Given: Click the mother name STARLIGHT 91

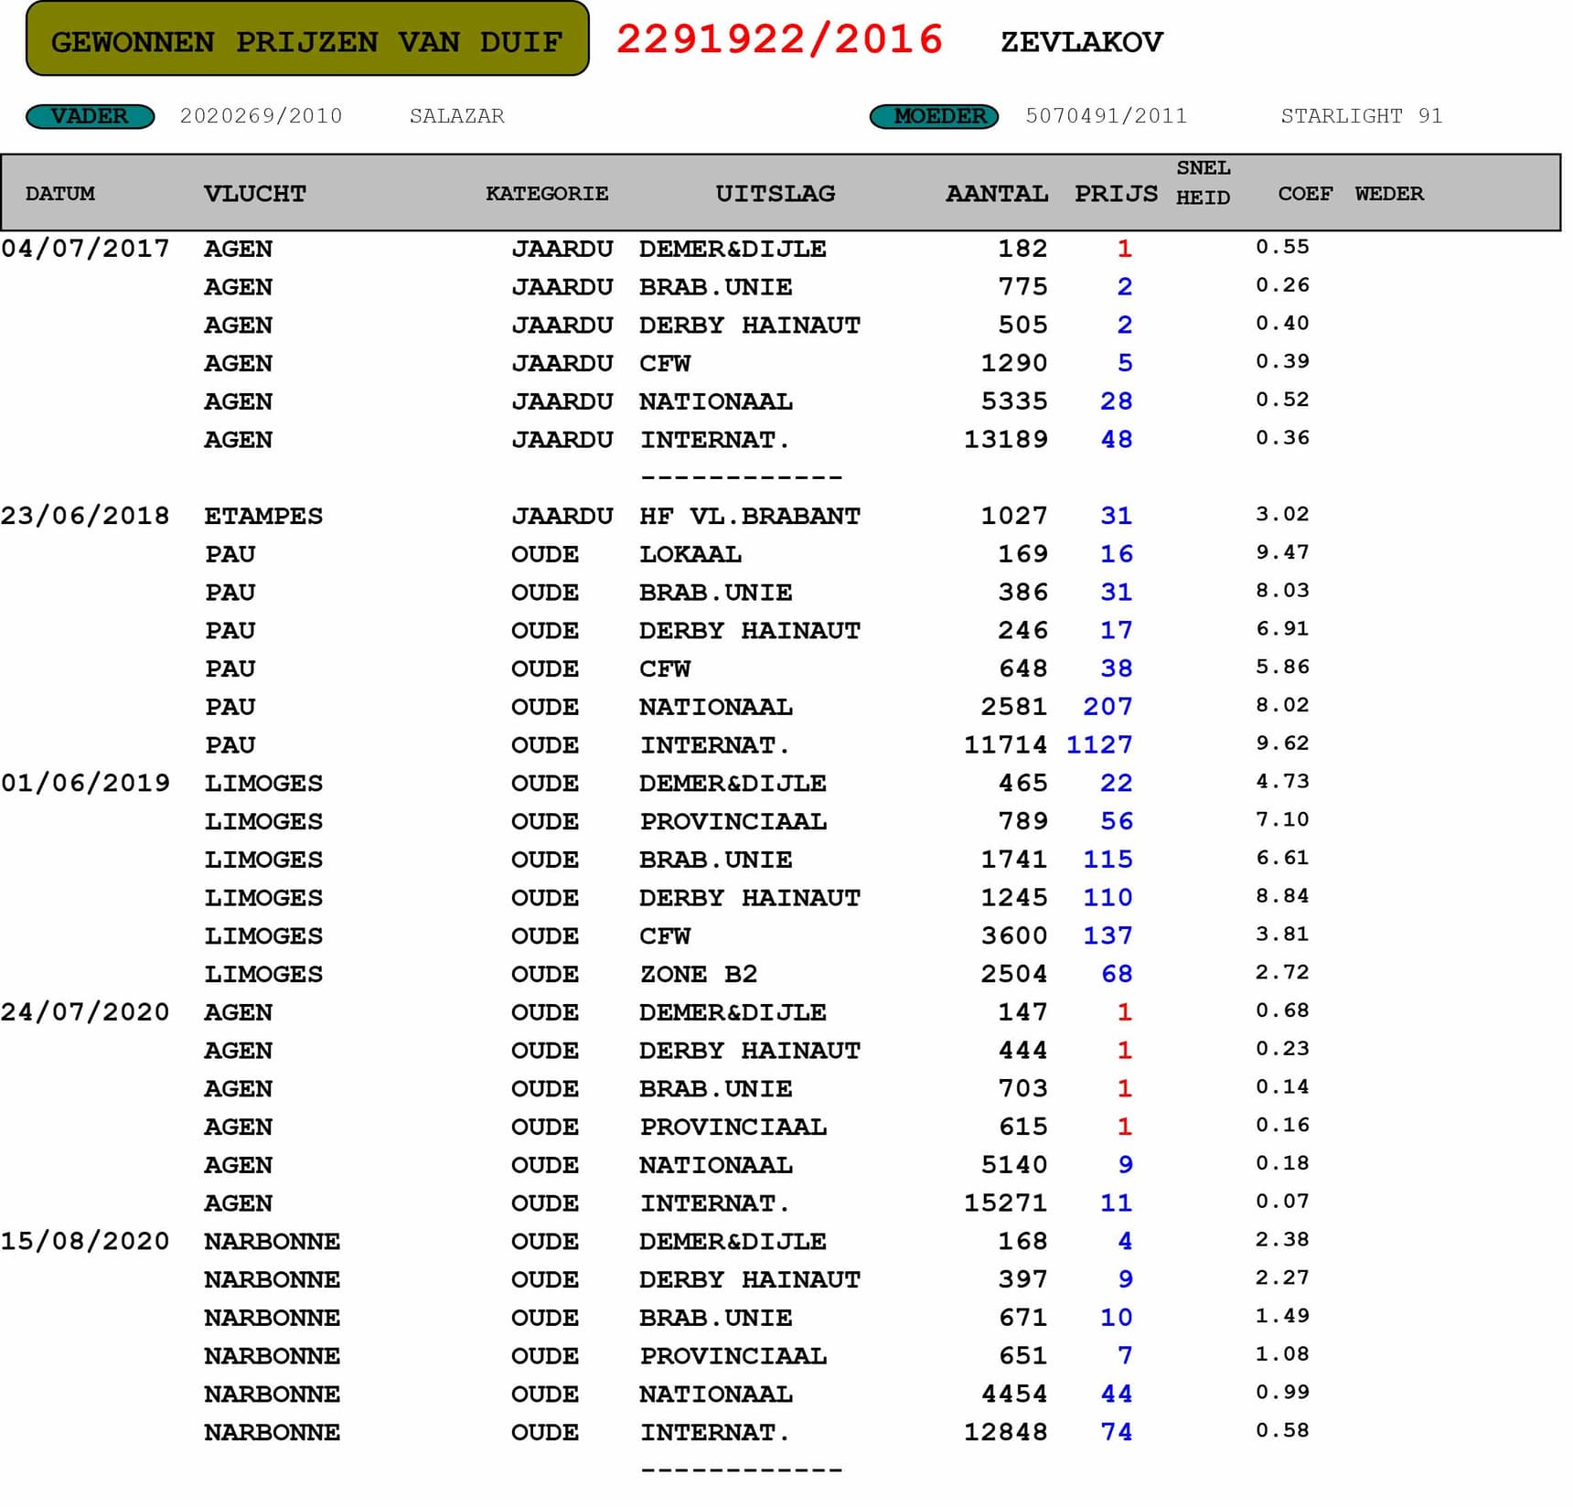Looking at the screenshot, I should coord(1361,116).
